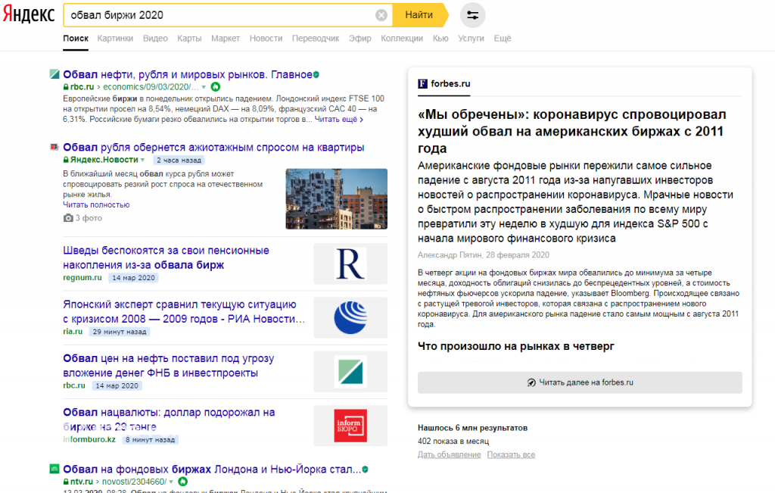This screenshot has width=775, height=493.
Task: Click the verified badge after Главное title
Action: coord(316,75)
